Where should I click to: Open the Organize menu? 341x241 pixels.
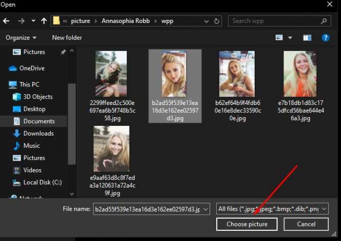21,38
